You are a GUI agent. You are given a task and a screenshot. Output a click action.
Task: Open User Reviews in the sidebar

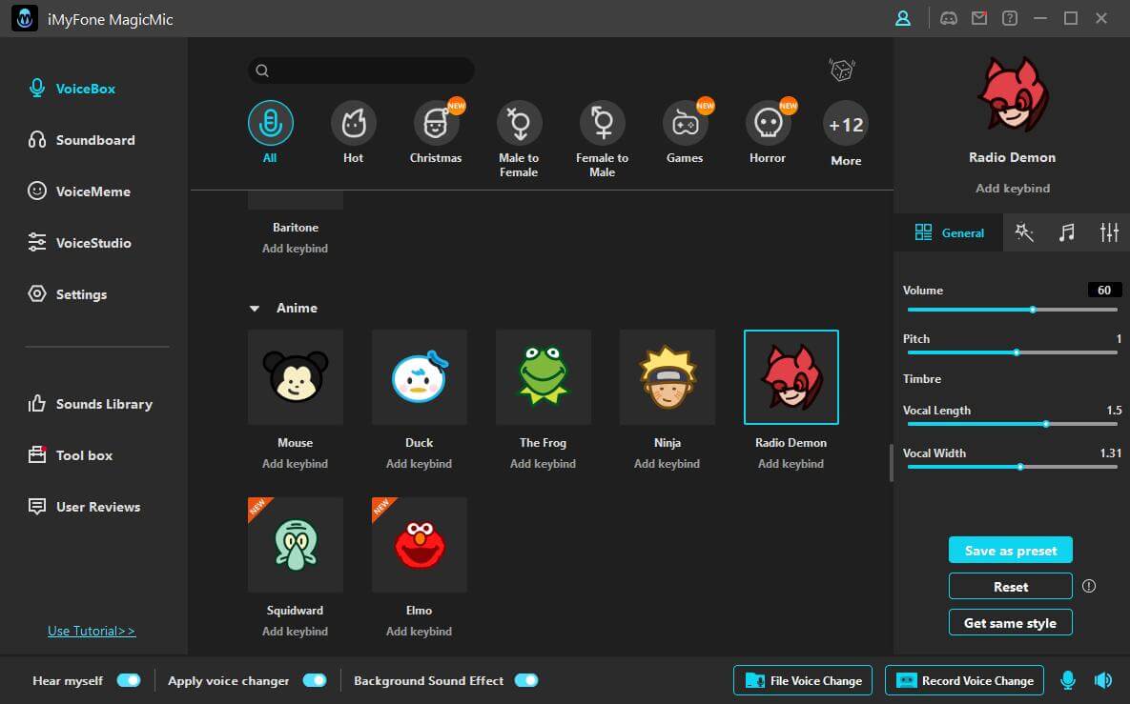(x=84, y=507)
